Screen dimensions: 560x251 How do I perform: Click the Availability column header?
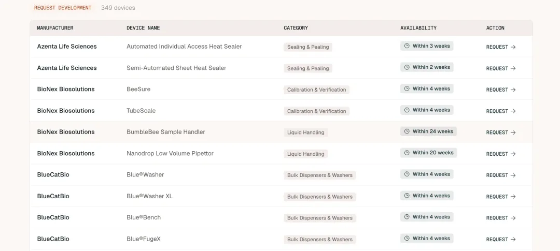point(418,28)
